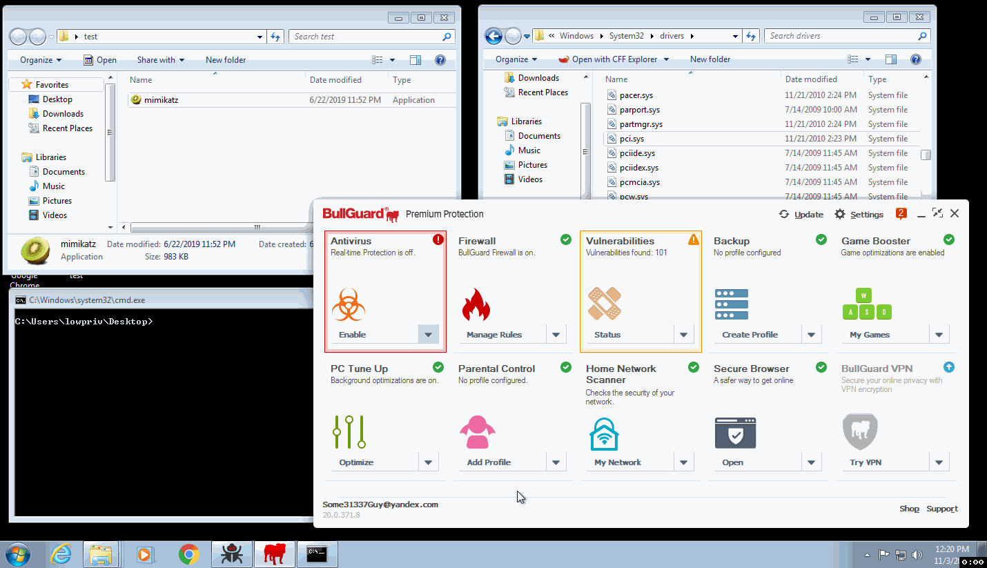Viewport: 987px width, 568px height.
Task: Click the Shop link in BullGuard
Action: click(x=909, y=509)
